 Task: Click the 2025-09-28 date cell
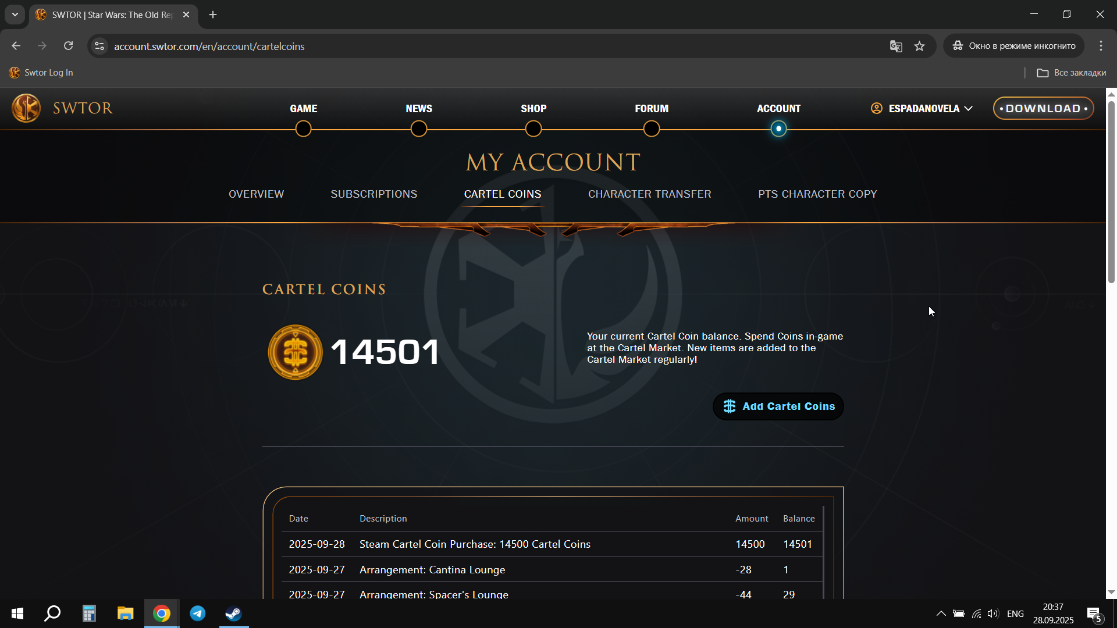(x=316, y=544)
